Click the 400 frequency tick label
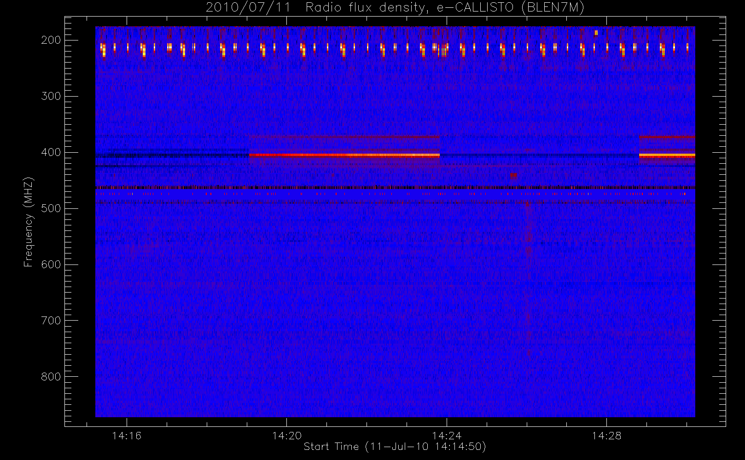This screenshot has width=745, height=460. point(51,152)
